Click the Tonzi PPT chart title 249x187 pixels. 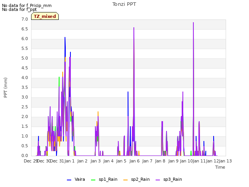coord(124,4)
